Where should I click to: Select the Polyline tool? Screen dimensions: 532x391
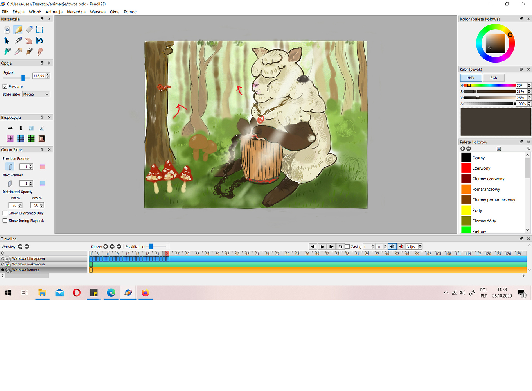40,40
